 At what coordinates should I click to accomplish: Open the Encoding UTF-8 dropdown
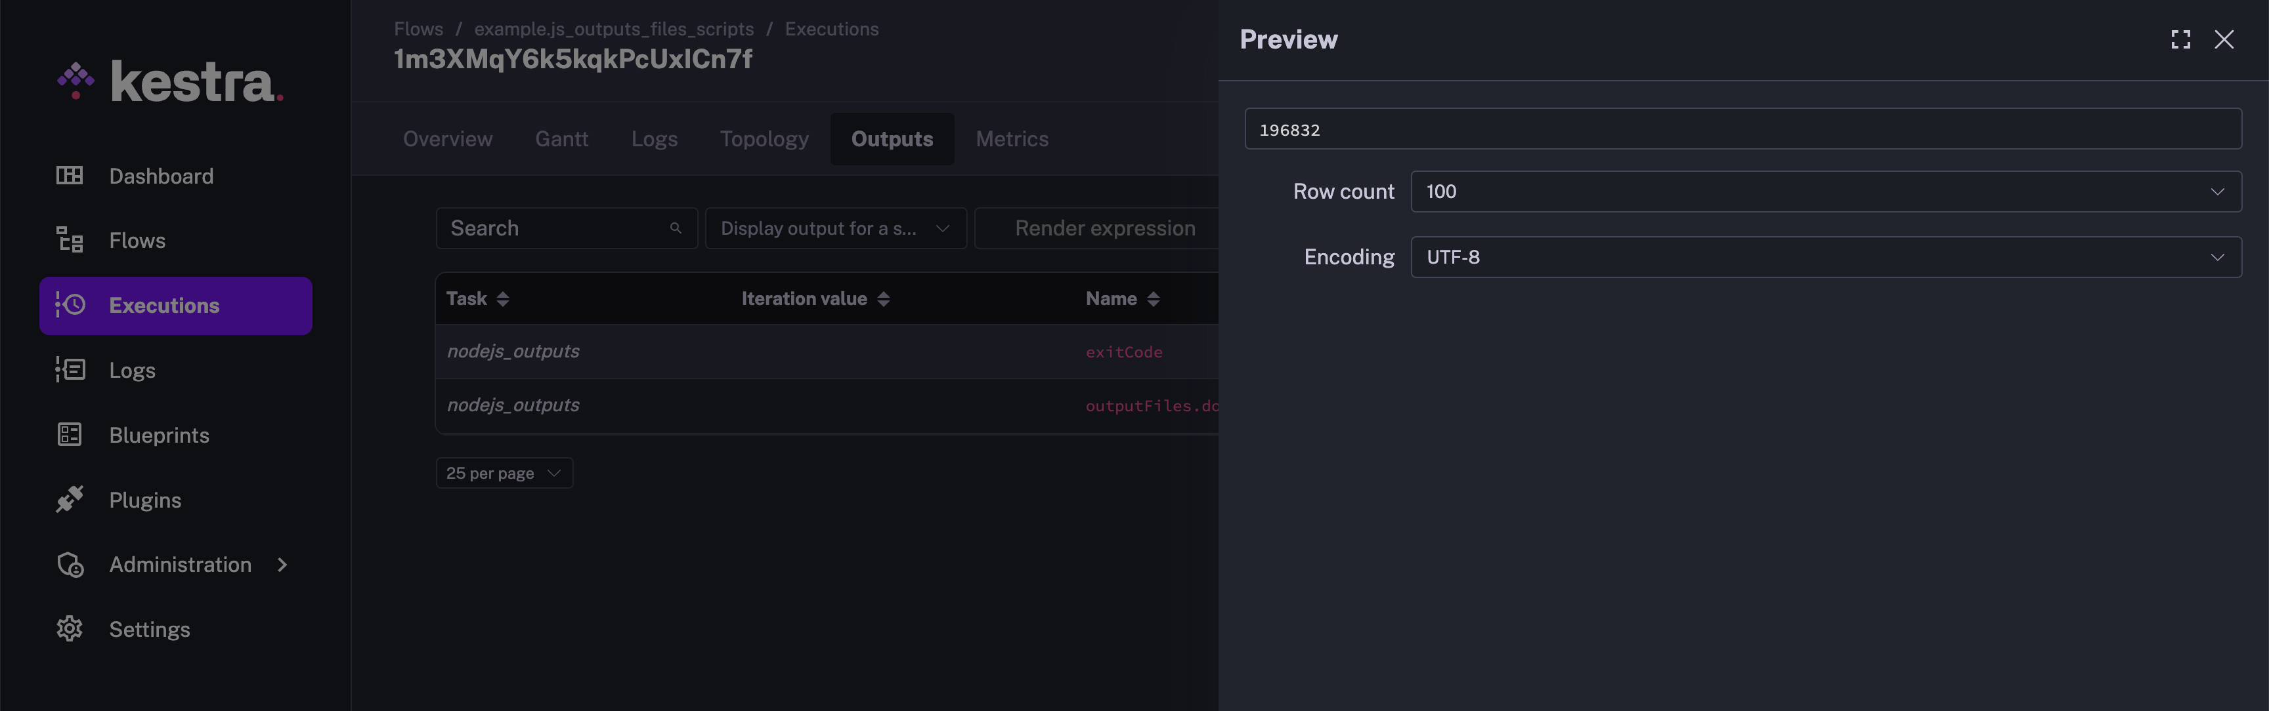(x=1825, y=257)
